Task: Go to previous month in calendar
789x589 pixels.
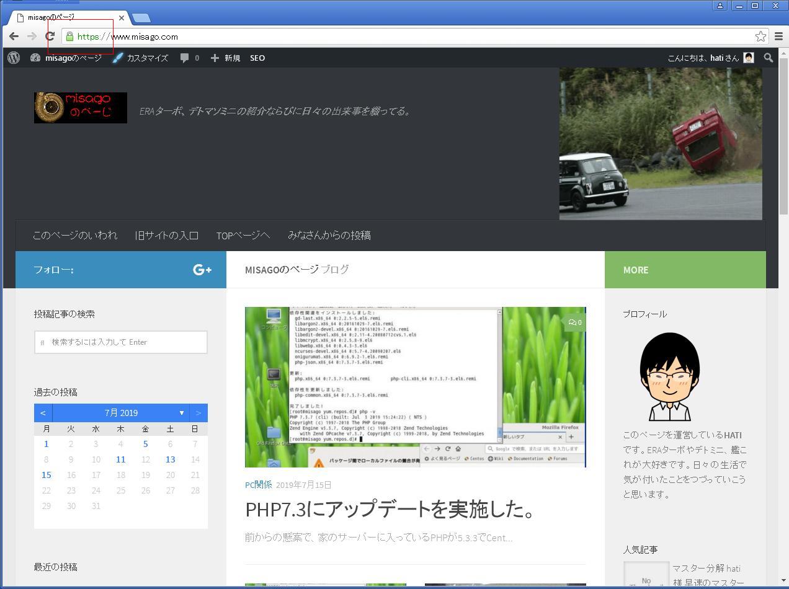Action: [43, 413]
